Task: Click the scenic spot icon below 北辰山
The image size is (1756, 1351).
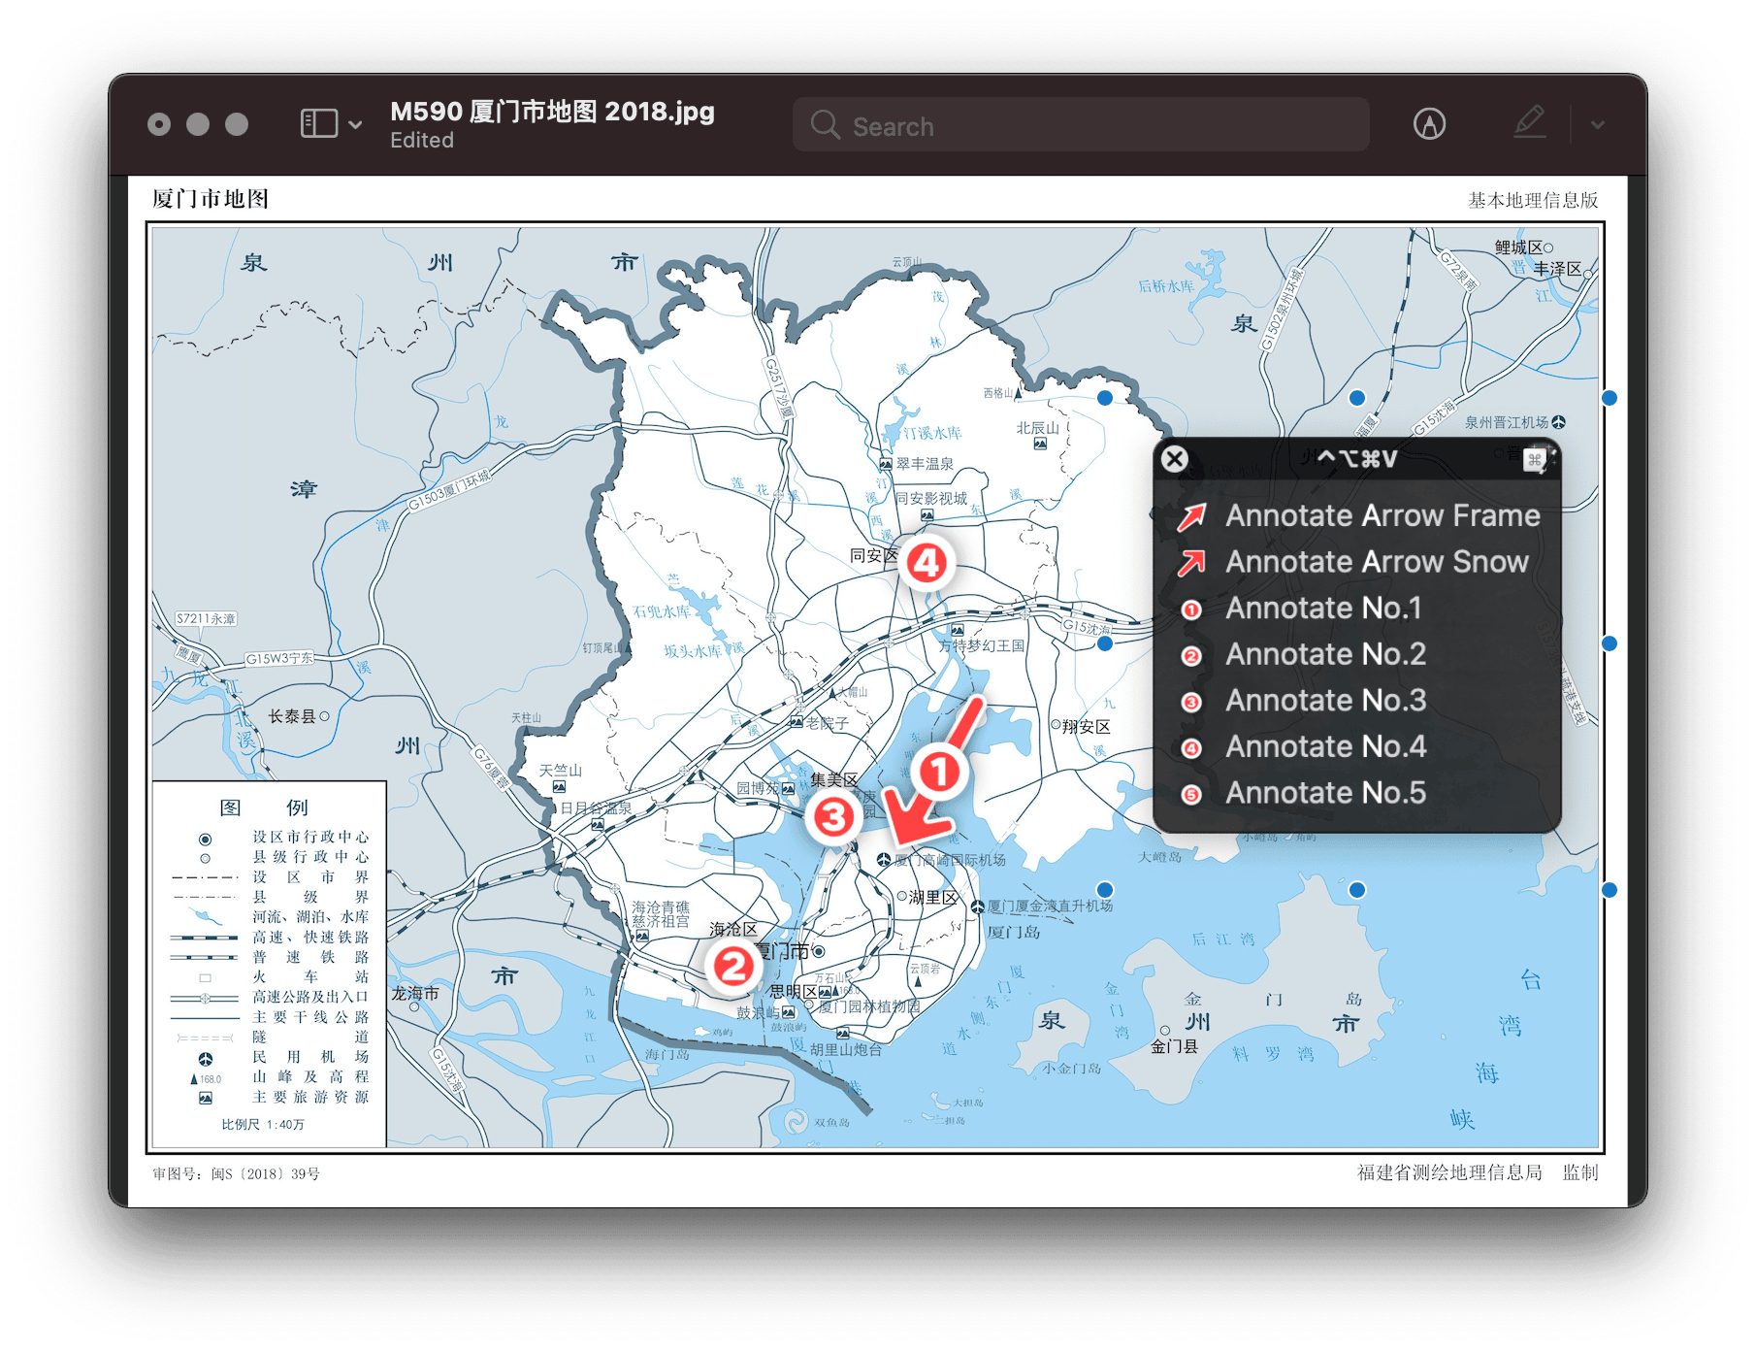Action: coord(1040,445)
